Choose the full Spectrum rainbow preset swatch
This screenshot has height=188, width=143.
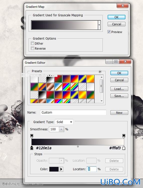pos(66,87)
